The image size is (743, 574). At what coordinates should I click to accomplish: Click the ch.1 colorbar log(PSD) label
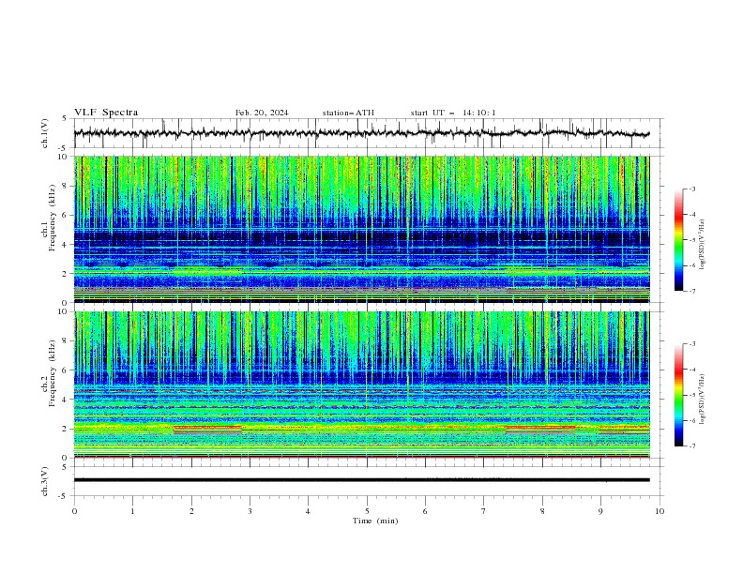(x=703, y=245)
